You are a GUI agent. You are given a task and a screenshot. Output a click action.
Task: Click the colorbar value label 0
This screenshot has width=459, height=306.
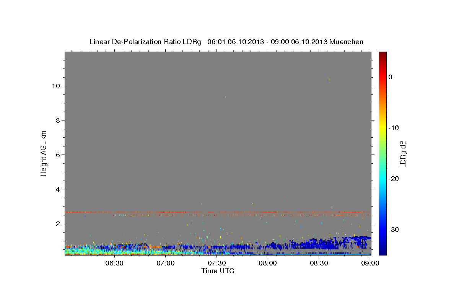pos(391,77)
